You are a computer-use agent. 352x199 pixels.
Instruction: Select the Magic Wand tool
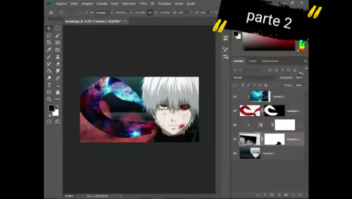pos(58,35)
